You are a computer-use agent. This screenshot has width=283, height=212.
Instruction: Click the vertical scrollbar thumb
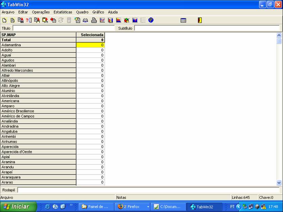tap(279, 41)
